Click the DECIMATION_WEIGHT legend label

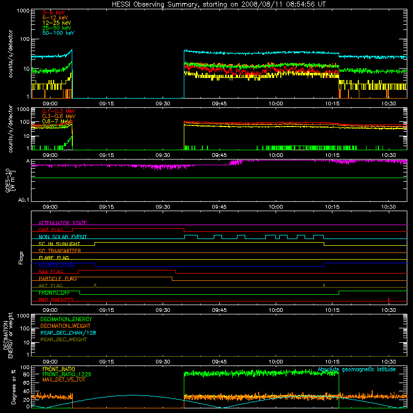tap(66, 326)
